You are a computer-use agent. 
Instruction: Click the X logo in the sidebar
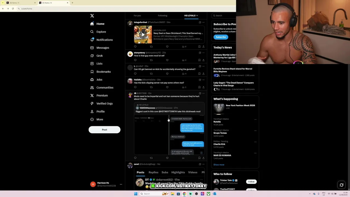coord(92,16)
